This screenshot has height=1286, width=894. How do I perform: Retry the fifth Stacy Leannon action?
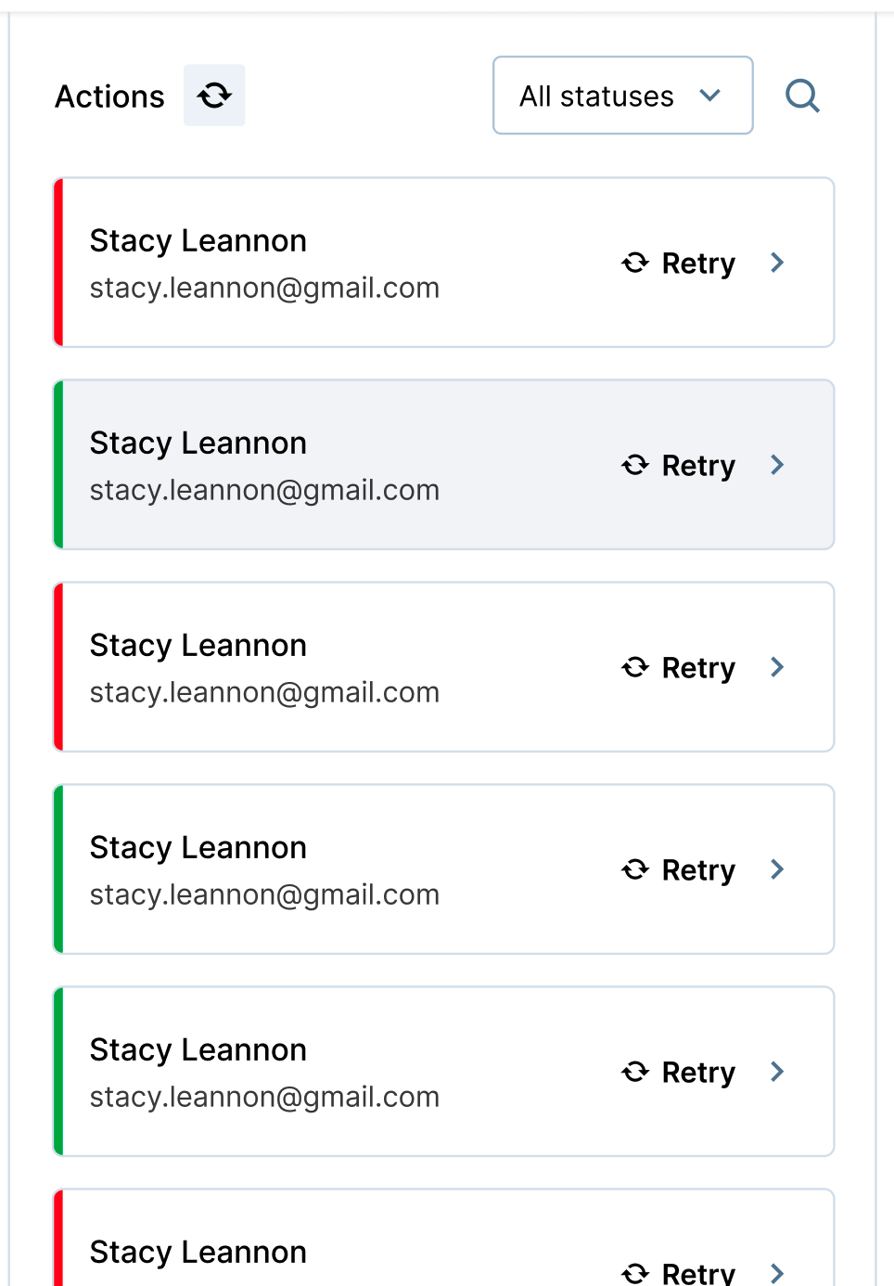[635, 1073]
